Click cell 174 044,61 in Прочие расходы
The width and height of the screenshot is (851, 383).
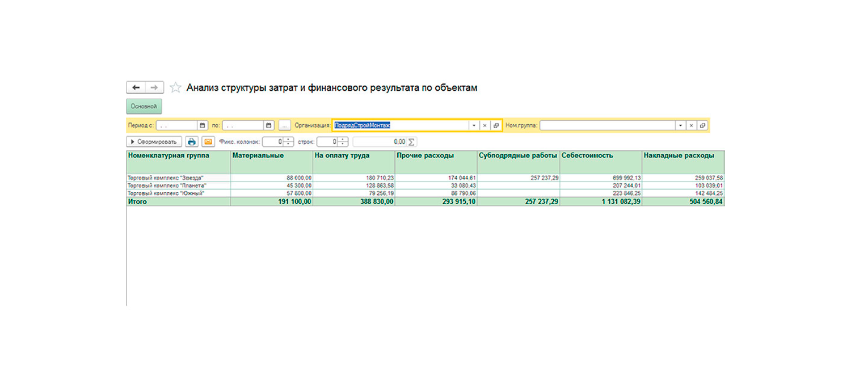[x=436, y=178]
